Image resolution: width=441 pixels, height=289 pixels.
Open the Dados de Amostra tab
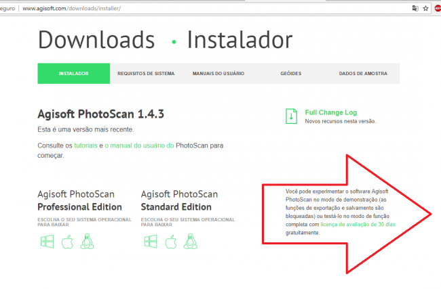[363, 74]
